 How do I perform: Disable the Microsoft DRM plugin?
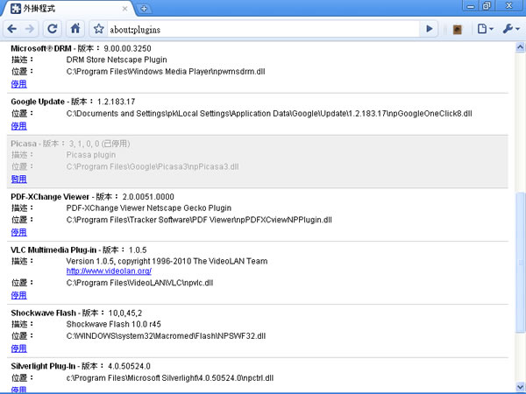click(x=18, y=84)
